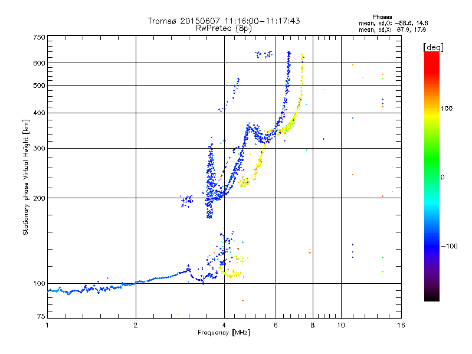Click the phase colorbar gradient
The height and width of the screenshot is (354, 472).
tap(432, 176)
